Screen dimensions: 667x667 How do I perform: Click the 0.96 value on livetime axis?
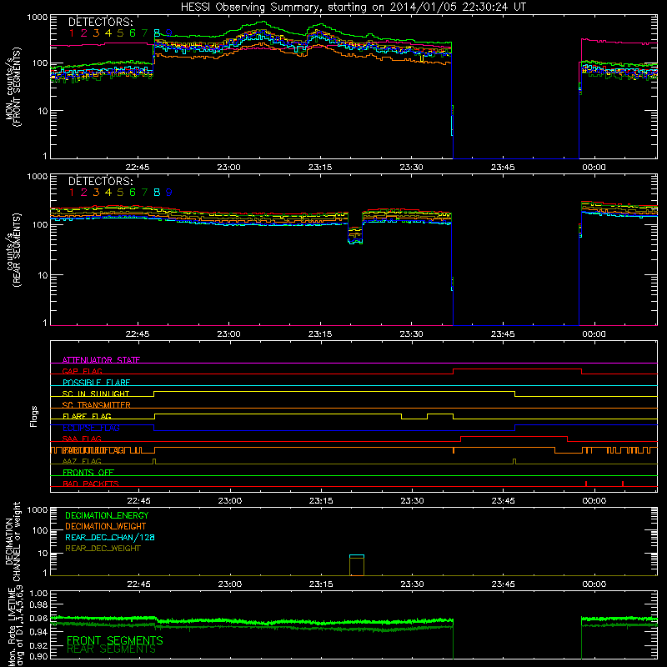point(39,618)
